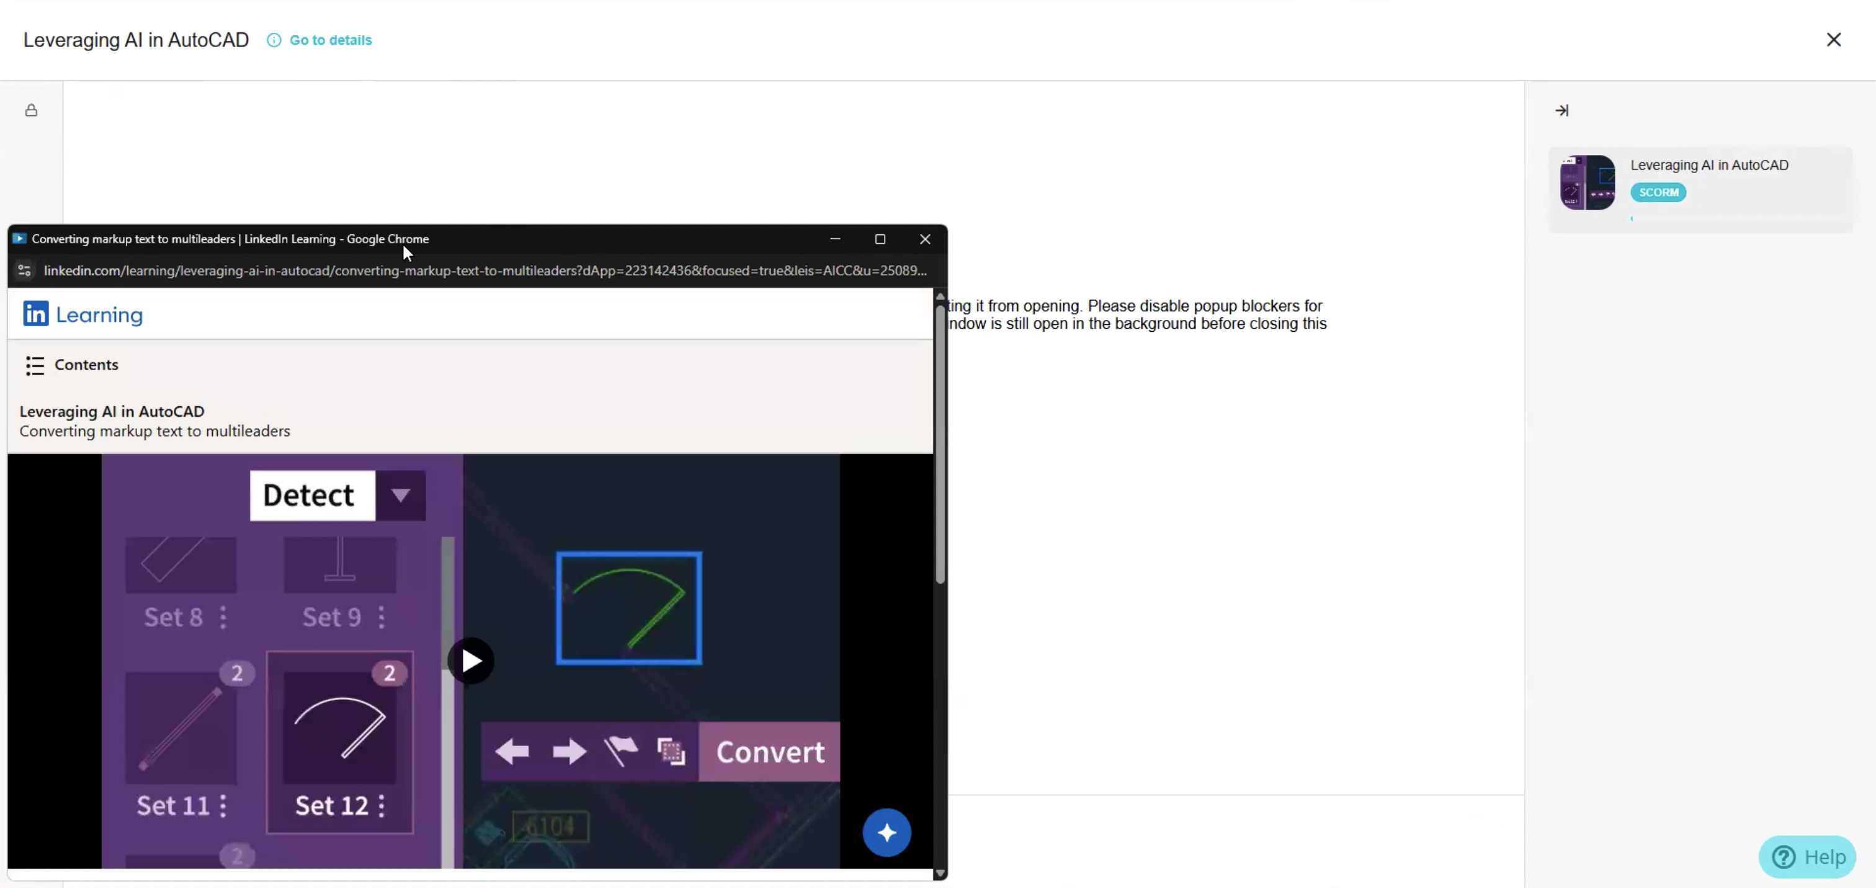Open the Help chat button
The image size is (1876, 888).
tap(1808, 857)
